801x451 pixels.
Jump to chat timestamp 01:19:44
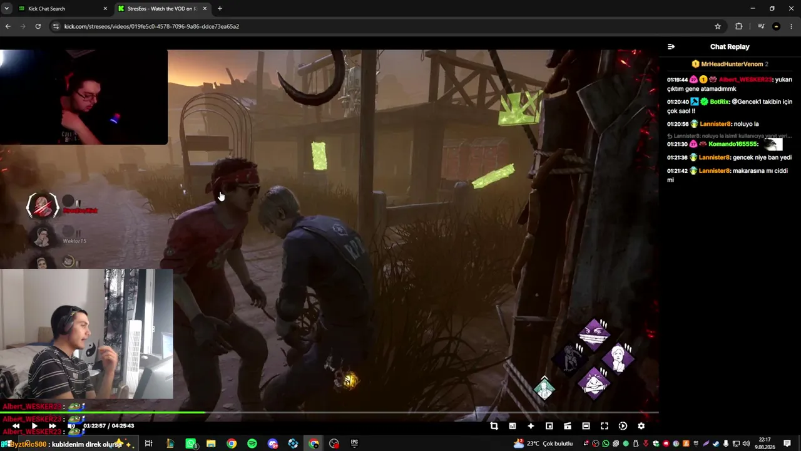coord(677,80)
